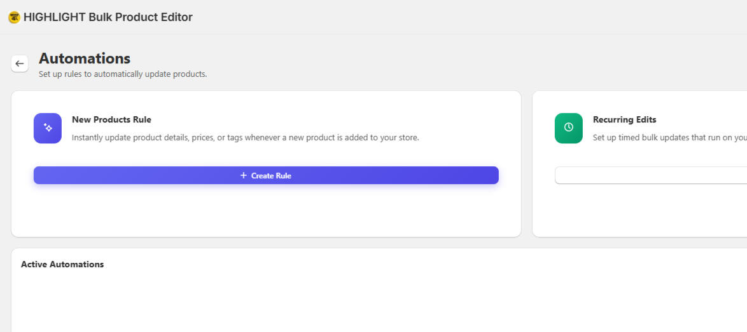Click the Create Rule button
The height and width of the screenshot is (332, 747).
pyautogui.click(x=267, y=175)
